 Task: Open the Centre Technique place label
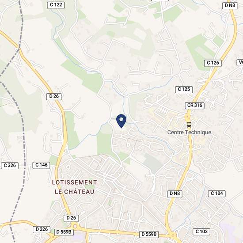click(189, 133)
